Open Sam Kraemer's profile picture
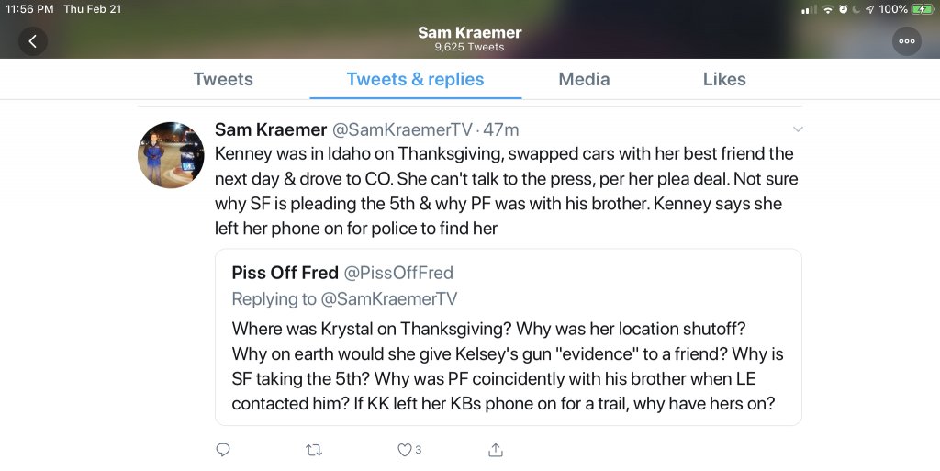 [x=171, y=154]
